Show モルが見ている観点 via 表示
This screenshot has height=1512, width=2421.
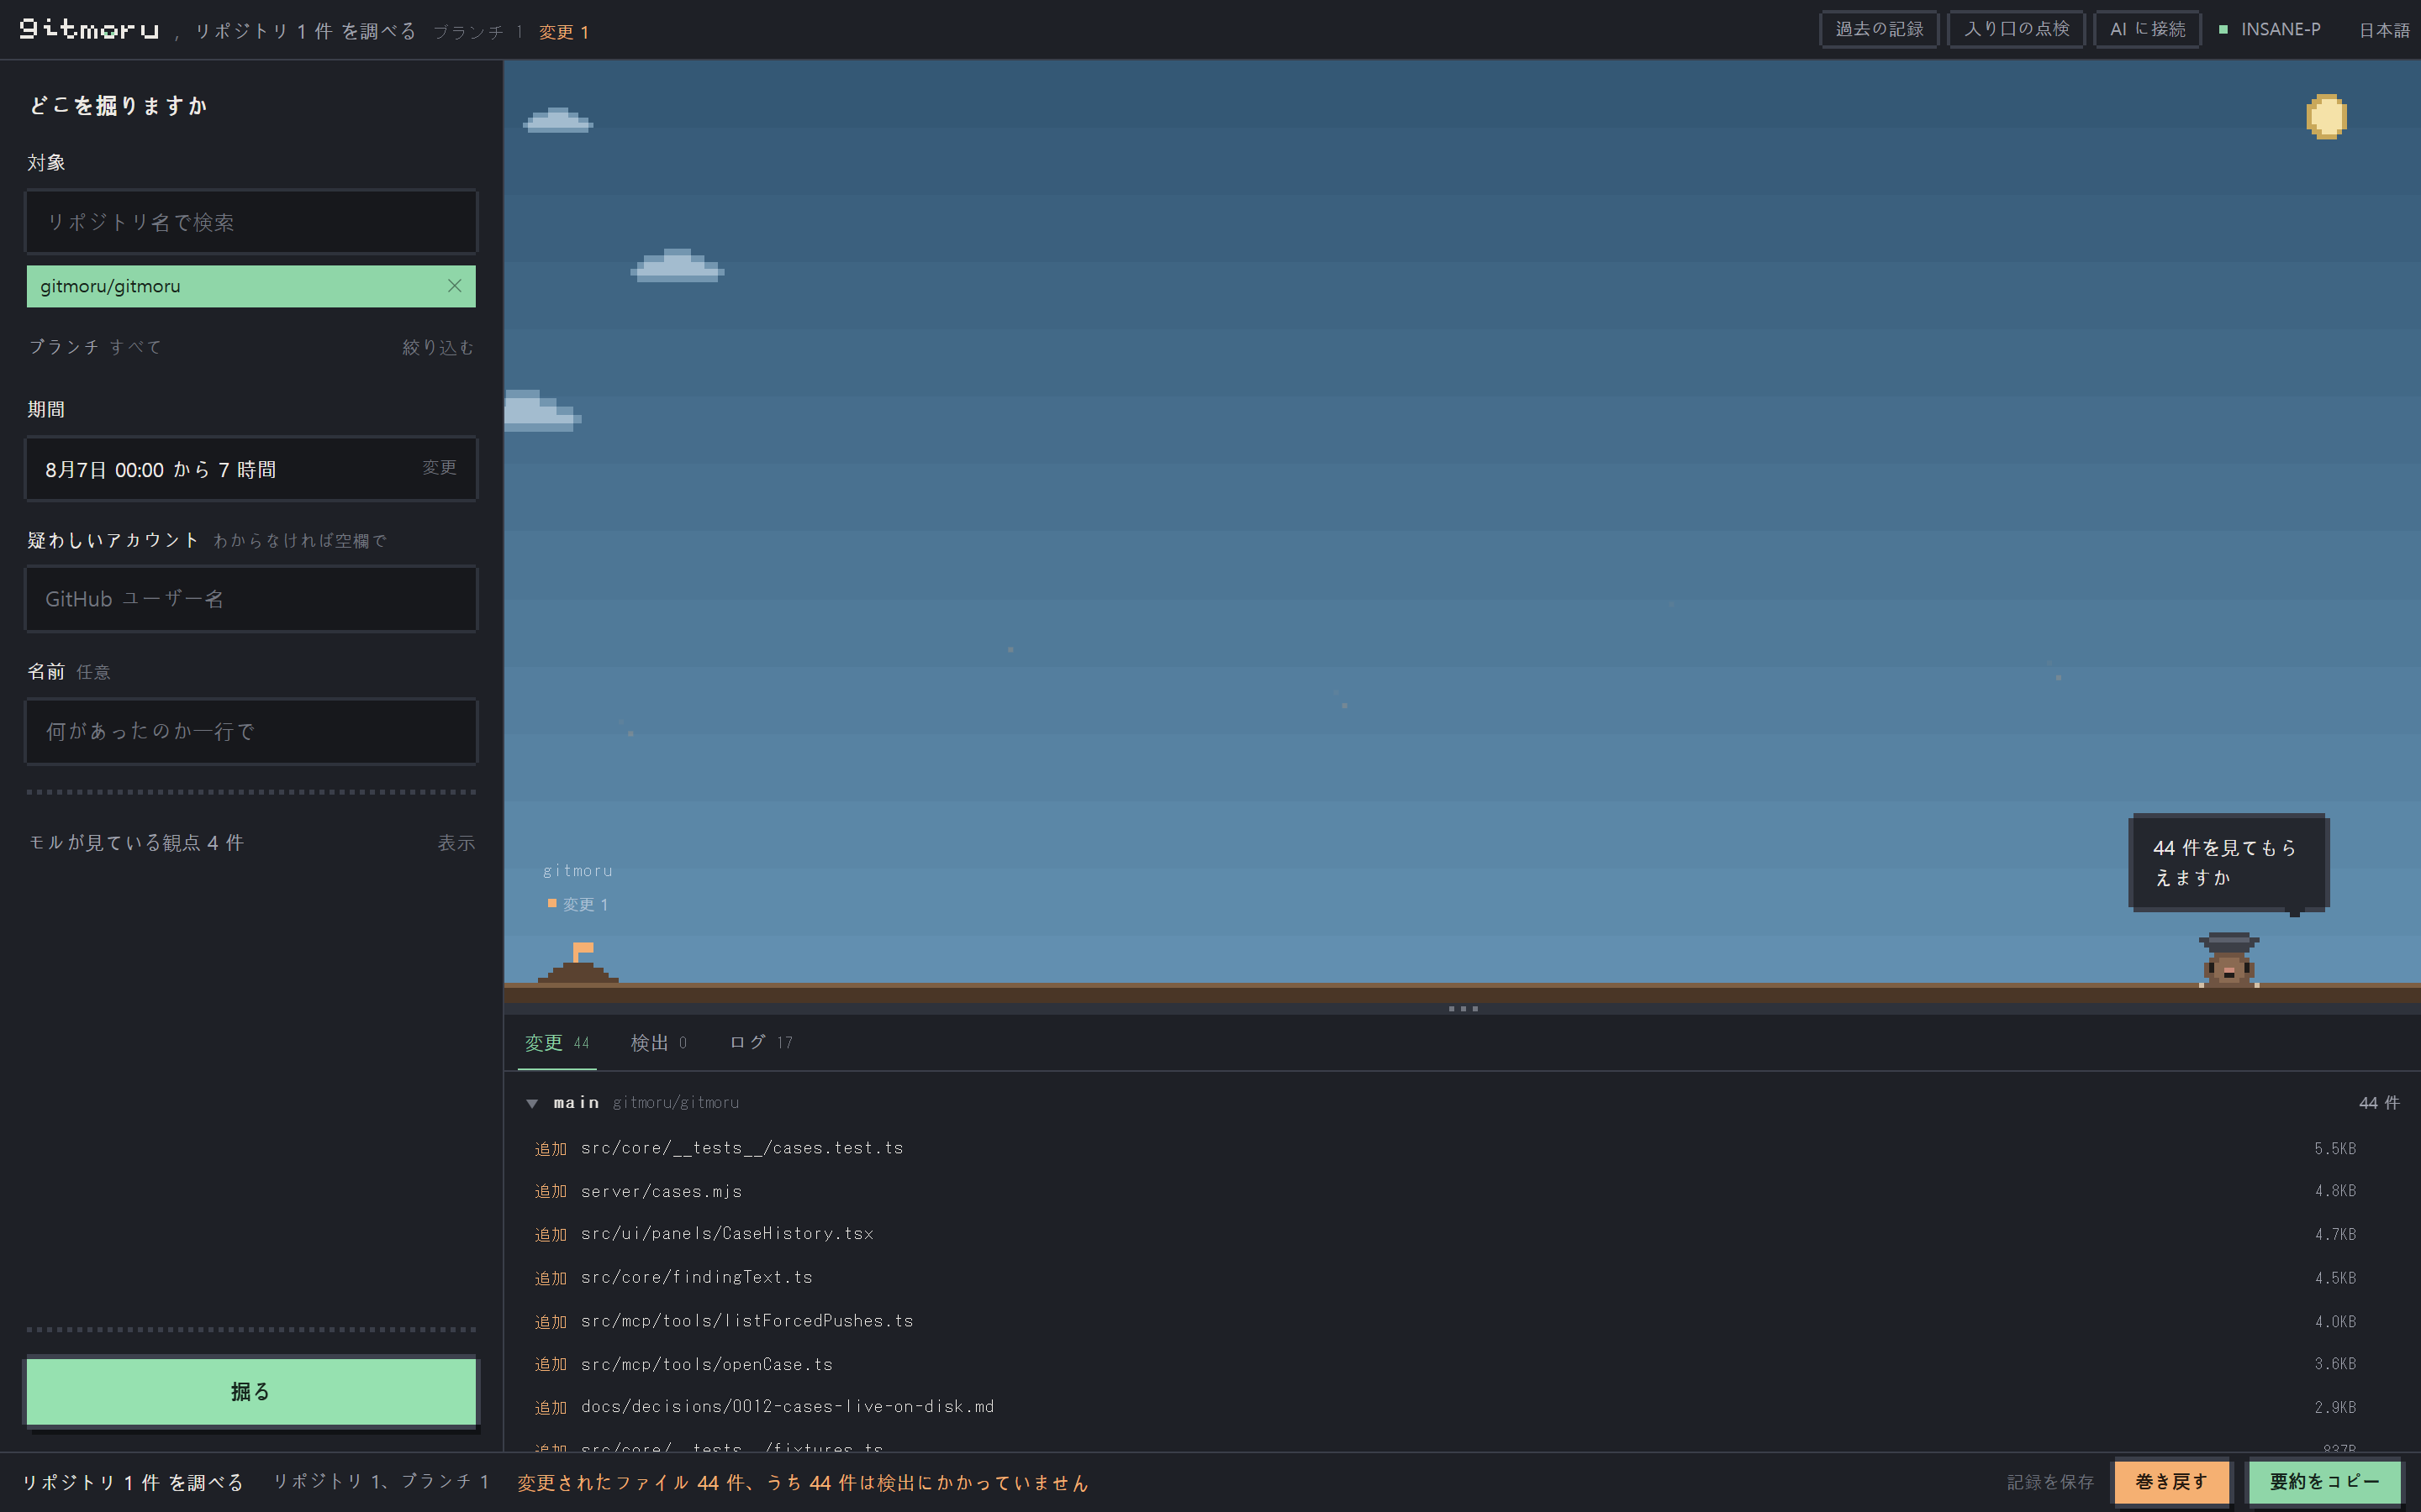click(456, 843)
